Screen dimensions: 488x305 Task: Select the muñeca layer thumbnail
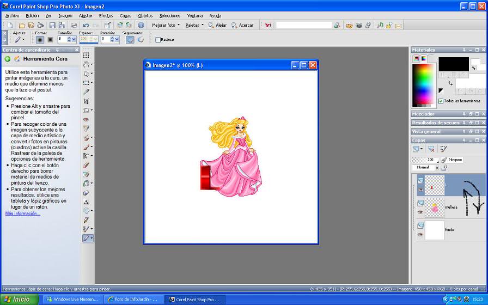(435, 208)
